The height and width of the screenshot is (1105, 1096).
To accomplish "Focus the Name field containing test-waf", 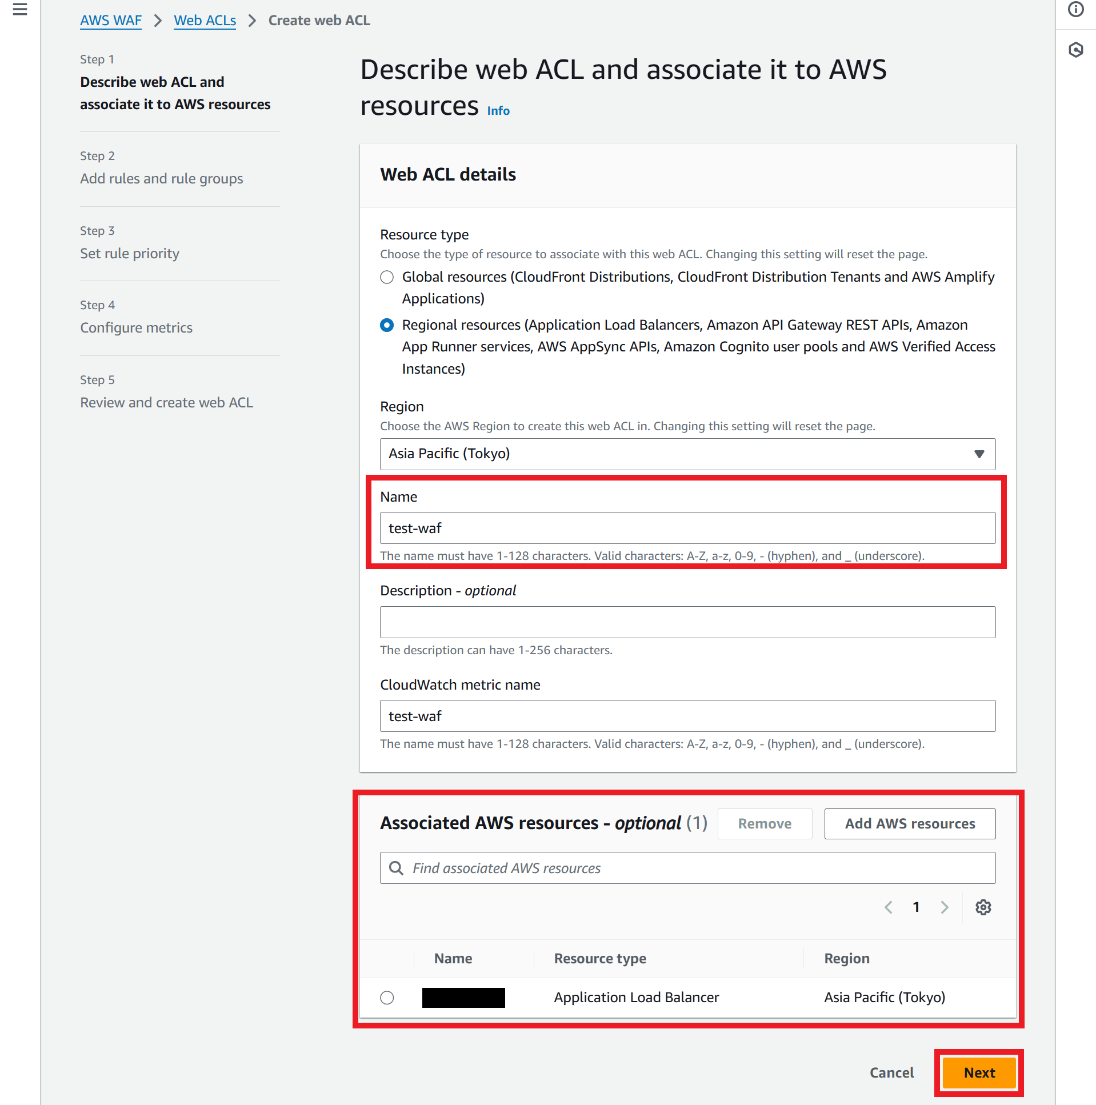I will [687, 528].
